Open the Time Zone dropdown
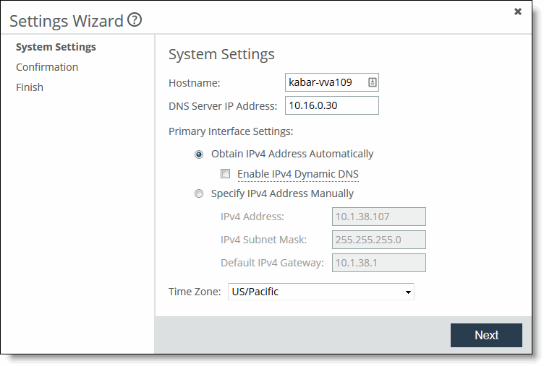Viewport: 544px width, 366px height. coord(321,292)
